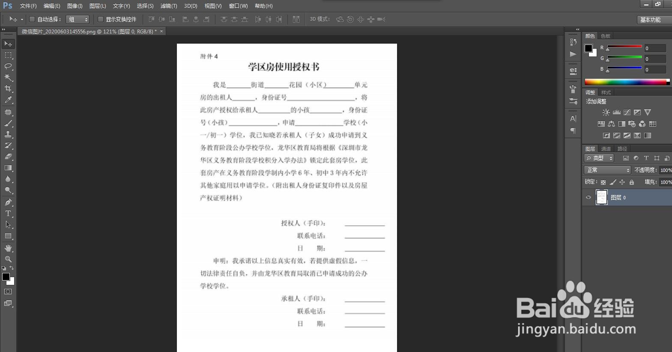Select the Zoom tool
The image size is (672, 352).
tap(8, 259)
